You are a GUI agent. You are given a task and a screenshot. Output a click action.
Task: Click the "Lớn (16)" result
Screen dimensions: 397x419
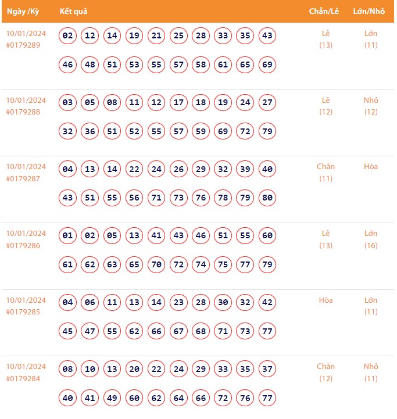[x=371, y=239]
